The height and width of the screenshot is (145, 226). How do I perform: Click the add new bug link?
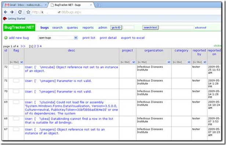19,38
